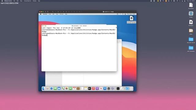Open the Terminal menu in the VM menu bar
The image size is (196, 110).
45,14
